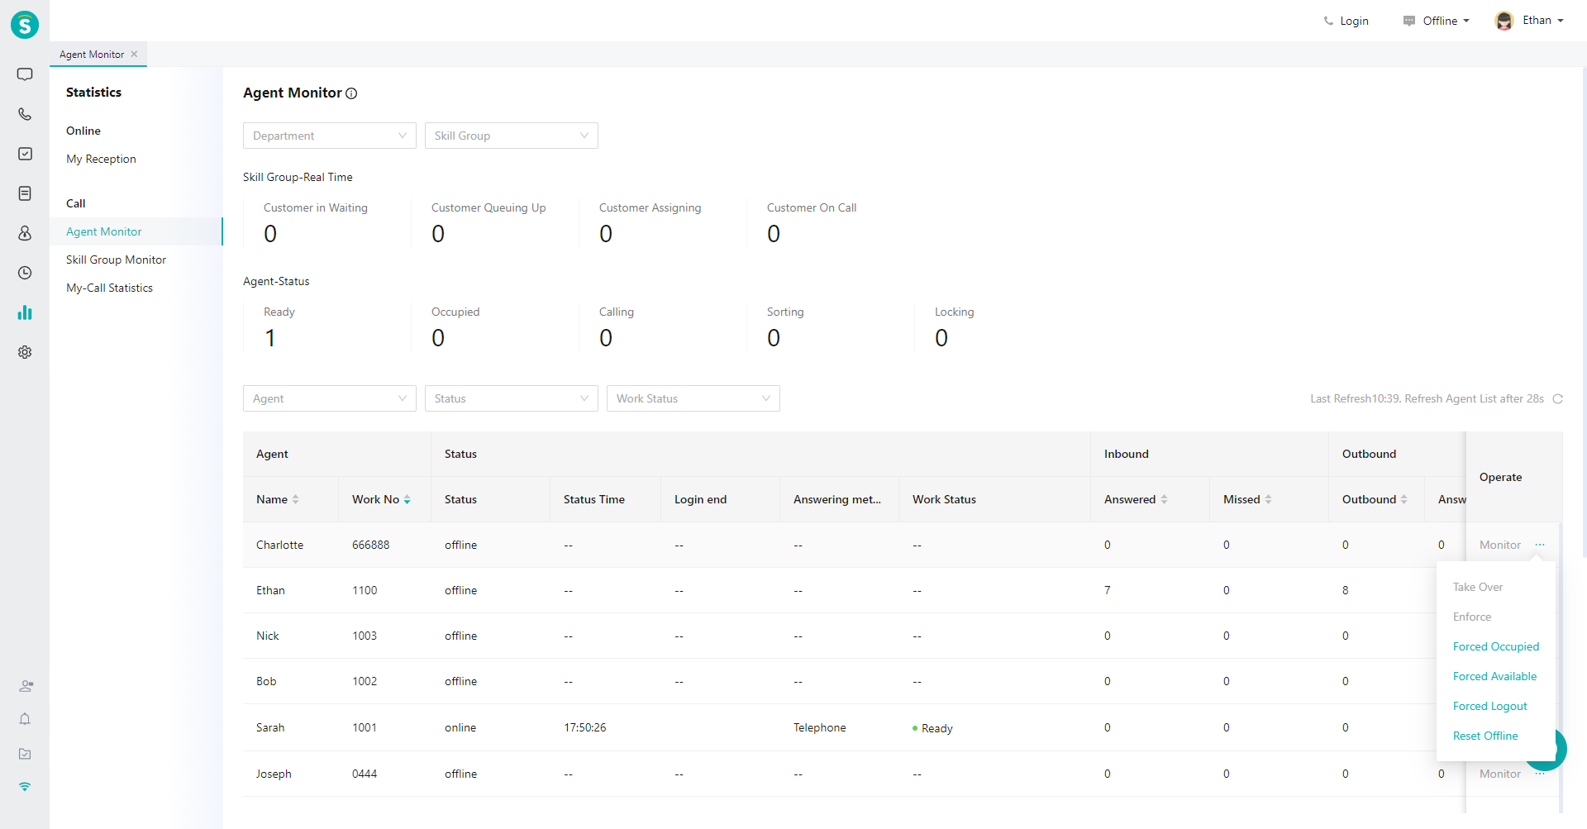Open the Offline status dropdown in header

[1437, 21]
